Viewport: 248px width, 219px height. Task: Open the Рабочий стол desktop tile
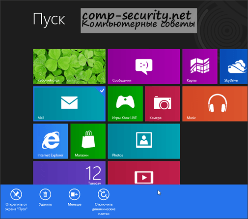click(69, 66)
